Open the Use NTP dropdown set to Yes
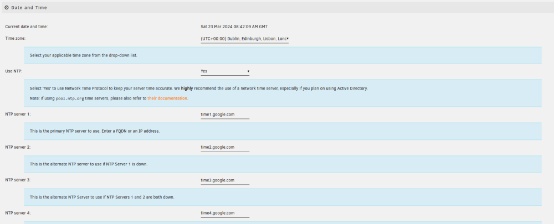Screen dimensions: 554x224 225,71
